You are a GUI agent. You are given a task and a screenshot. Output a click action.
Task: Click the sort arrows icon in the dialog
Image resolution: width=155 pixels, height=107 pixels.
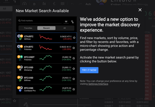click(72, 22)
